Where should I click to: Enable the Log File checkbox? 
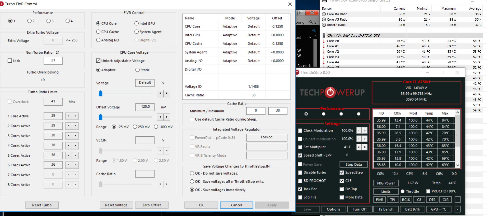(300, 197)
